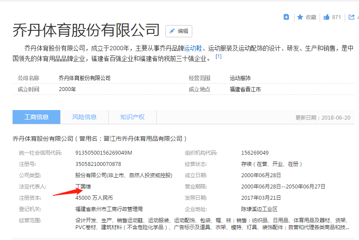Click legal representative name 丁国雄
The image size is (359, 240).
pos(83,187)
